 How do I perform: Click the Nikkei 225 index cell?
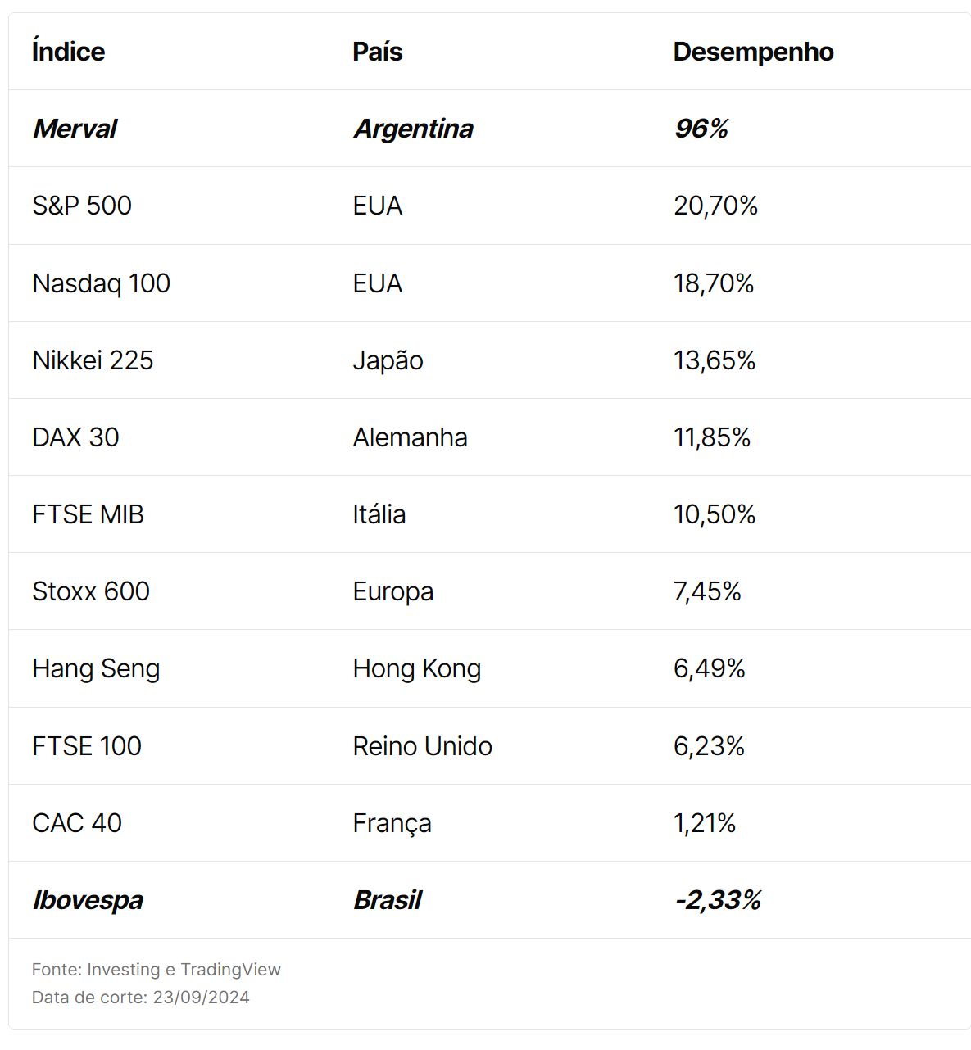93,360
